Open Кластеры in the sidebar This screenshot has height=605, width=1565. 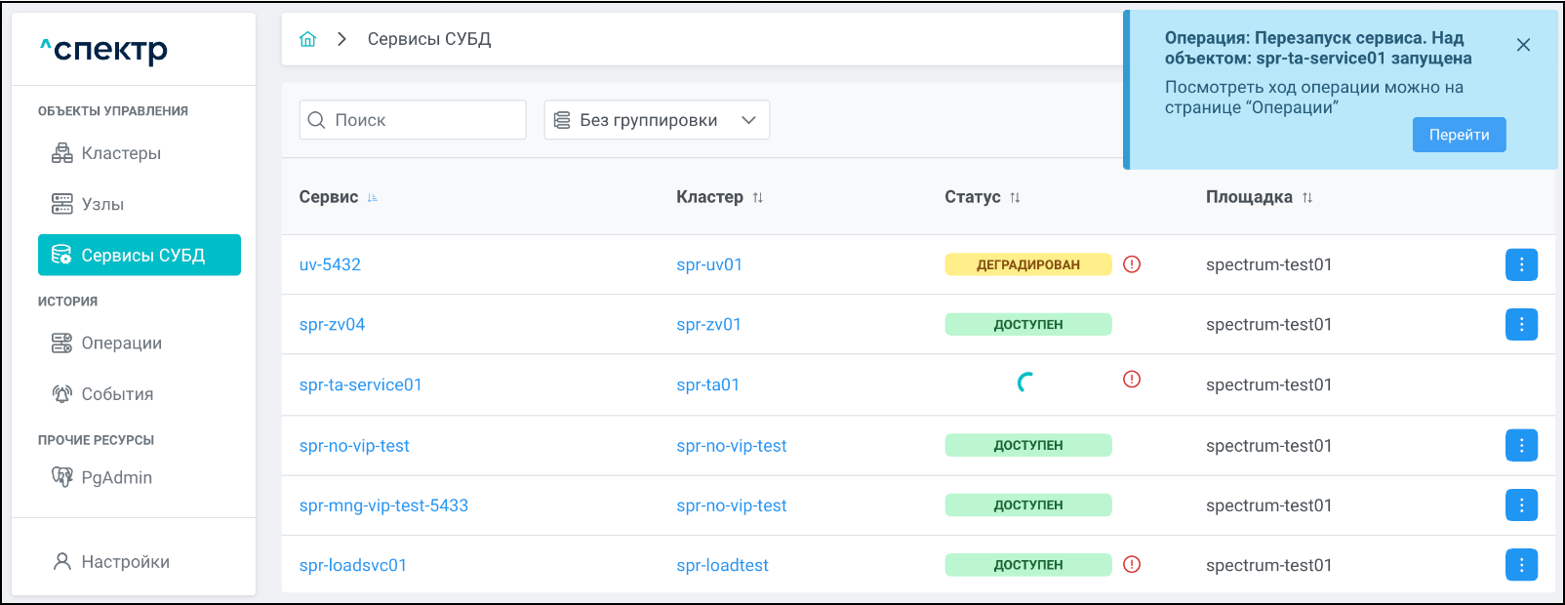click(x=121, y=153)
